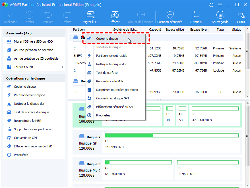Open the Tutoriels toolbar icon
This screenshot has height=188, width=250.
click(196, 15)
